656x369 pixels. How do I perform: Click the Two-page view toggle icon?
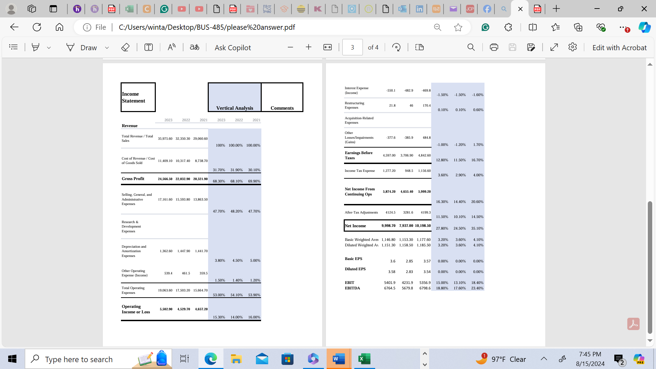pyautogui.click(x=420, y=47)
